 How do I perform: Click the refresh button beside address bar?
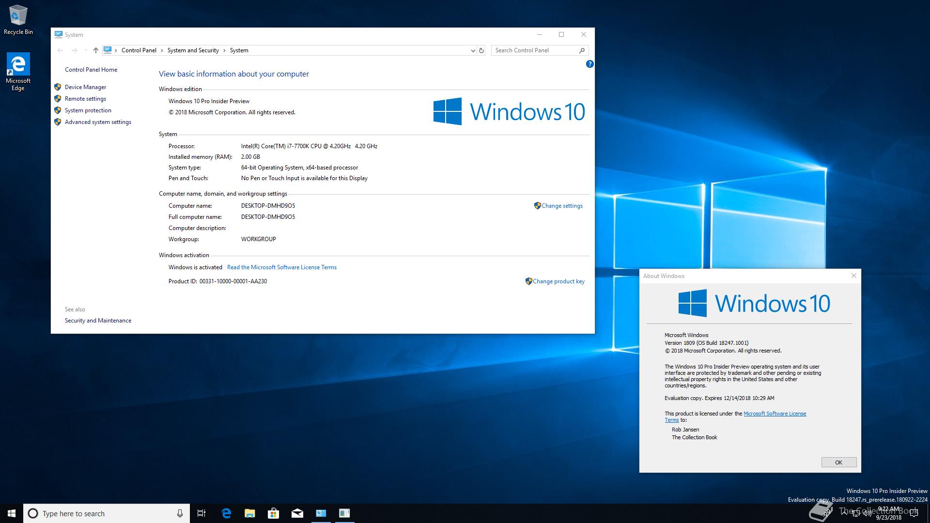481,50
